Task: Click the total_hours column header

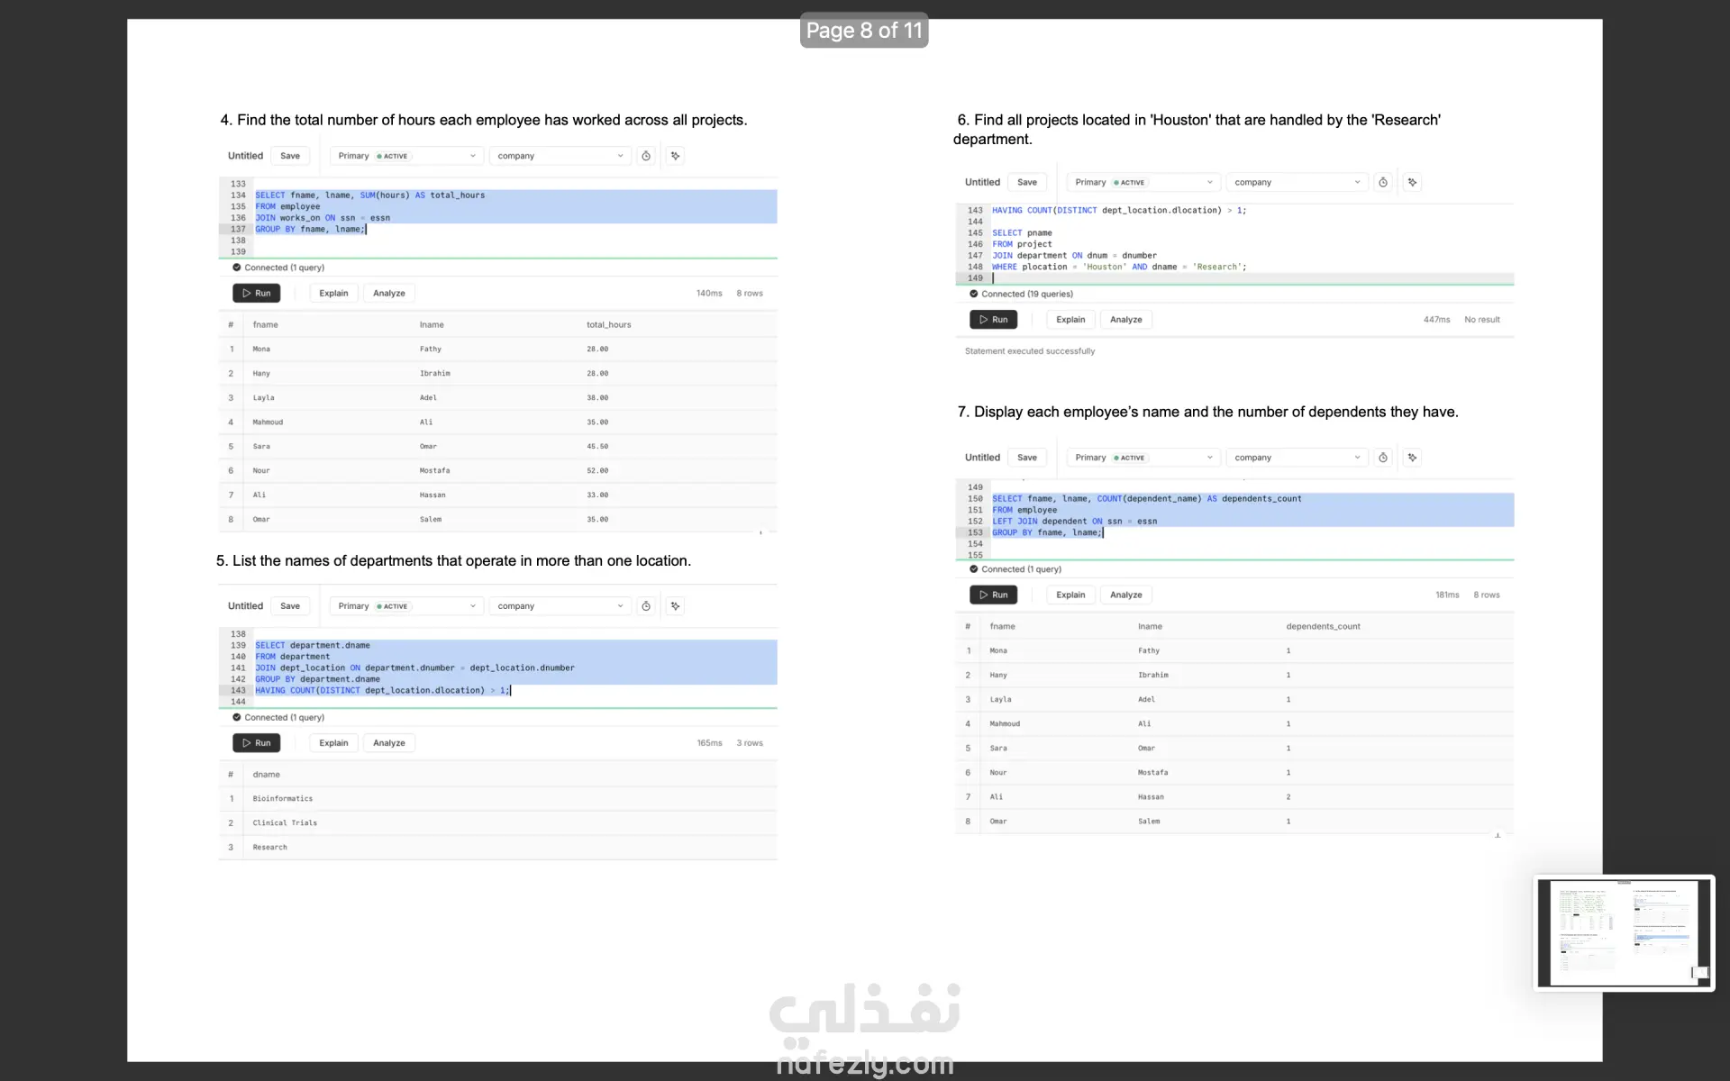Action: (609, 324)
